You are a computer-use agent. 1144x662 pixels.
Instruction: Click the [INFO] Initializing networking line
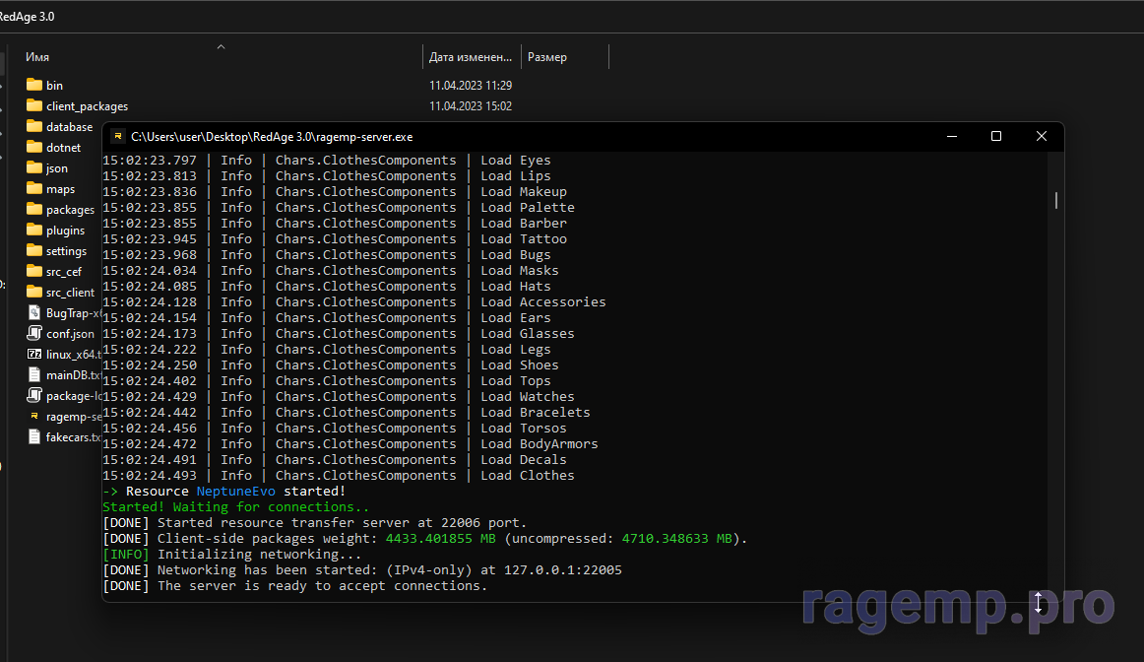pos(232,554)
